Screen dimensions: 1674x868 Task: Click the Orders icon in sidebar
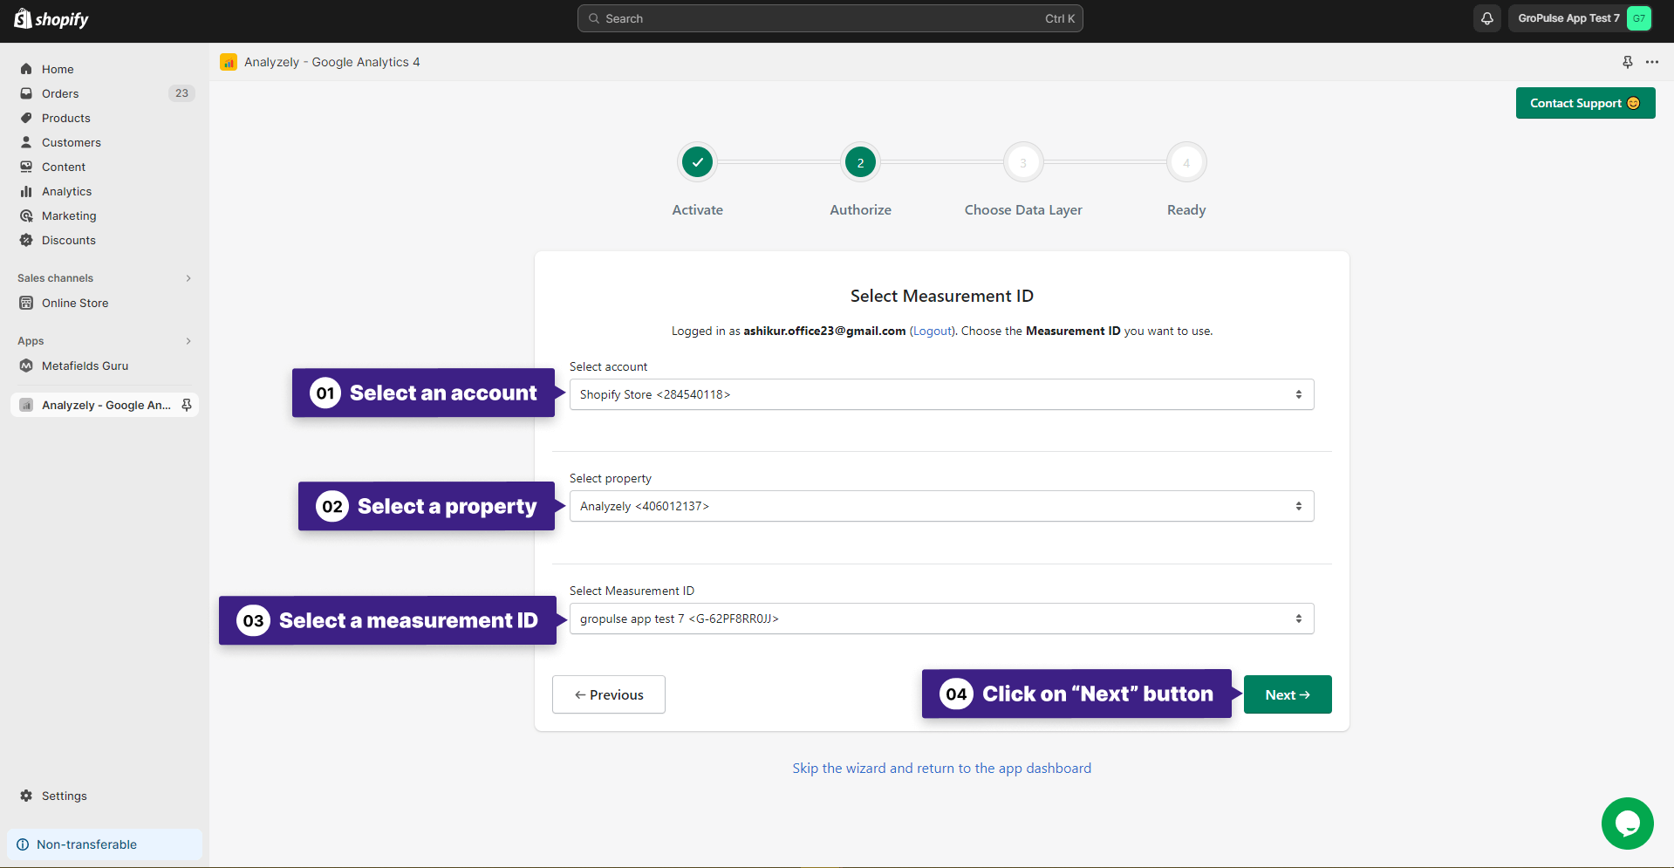(26, 93)
